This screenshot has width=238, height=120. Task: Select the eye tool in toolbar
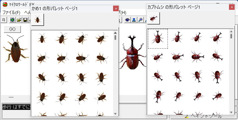127,20
